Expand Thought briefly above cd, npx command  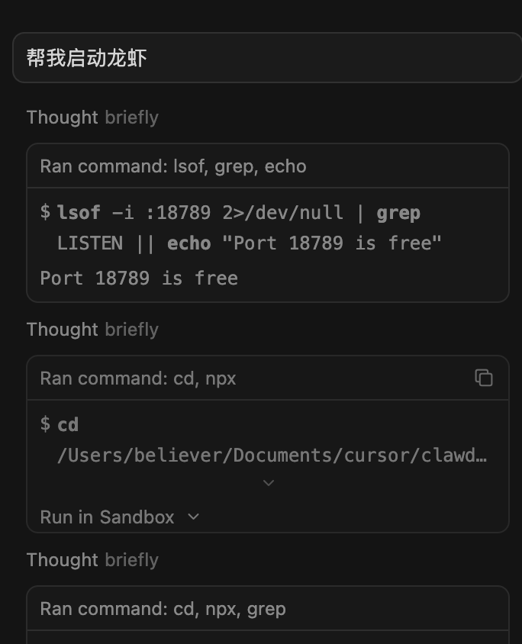pos(92,330)
